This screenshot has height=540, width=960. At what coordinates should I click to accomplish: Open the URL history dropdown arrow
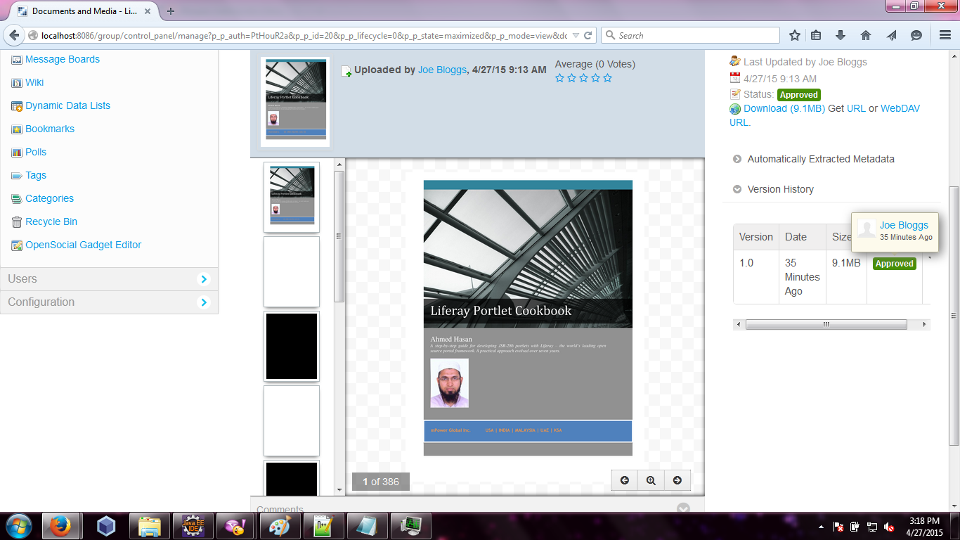coord(576,35)
